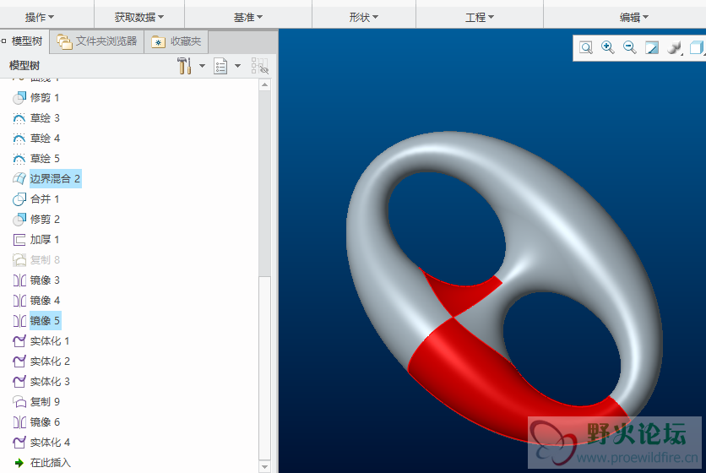Click the 复制 9 copy feature icon

click(x=19, y=402)
